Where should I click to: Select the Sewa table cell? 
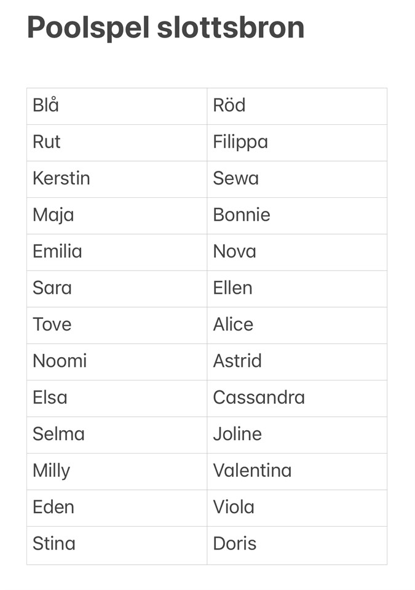pos(235,178)
